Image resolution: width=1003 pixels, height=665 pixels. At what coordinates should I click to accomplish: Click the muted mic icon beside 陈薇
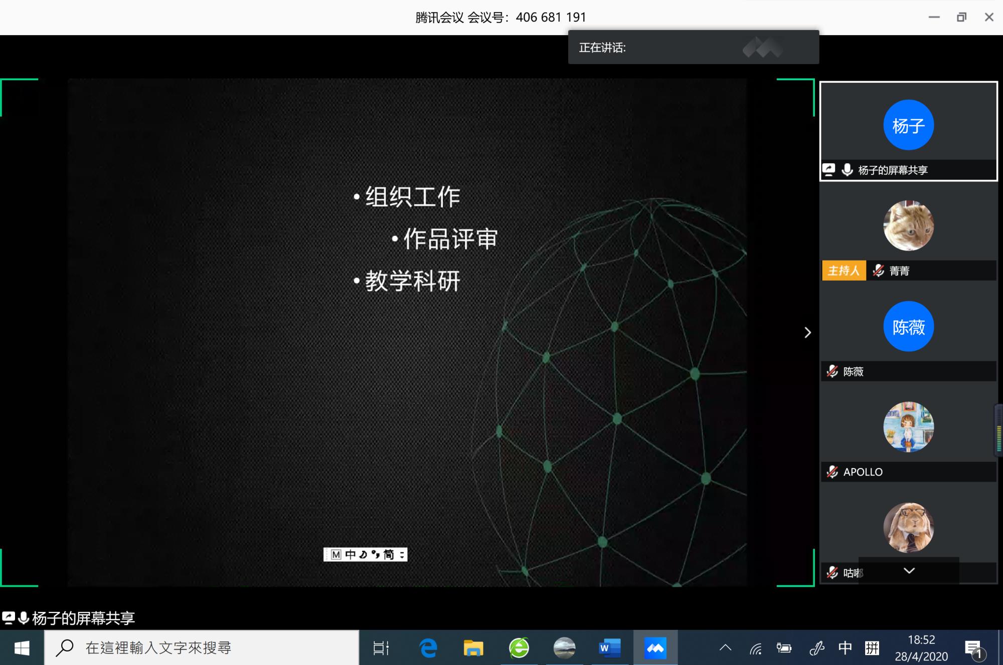pyautogui.click(x=832, y=371)
